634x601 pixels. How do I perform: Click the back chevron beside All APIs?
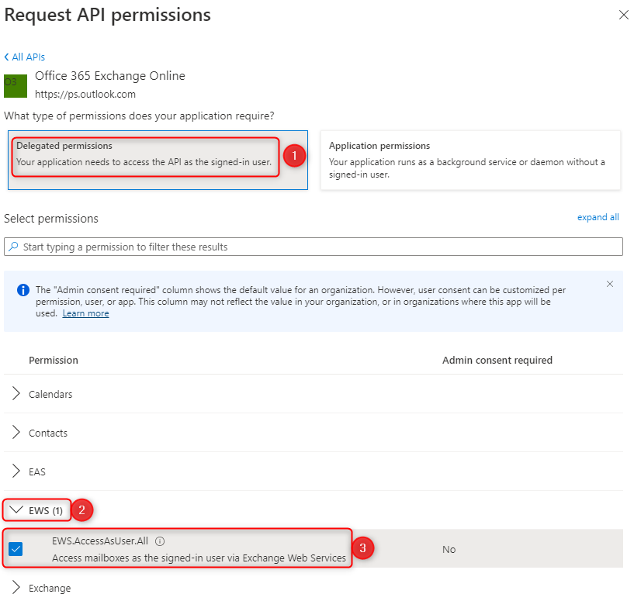pyautogui.click(x=6, y=57)
